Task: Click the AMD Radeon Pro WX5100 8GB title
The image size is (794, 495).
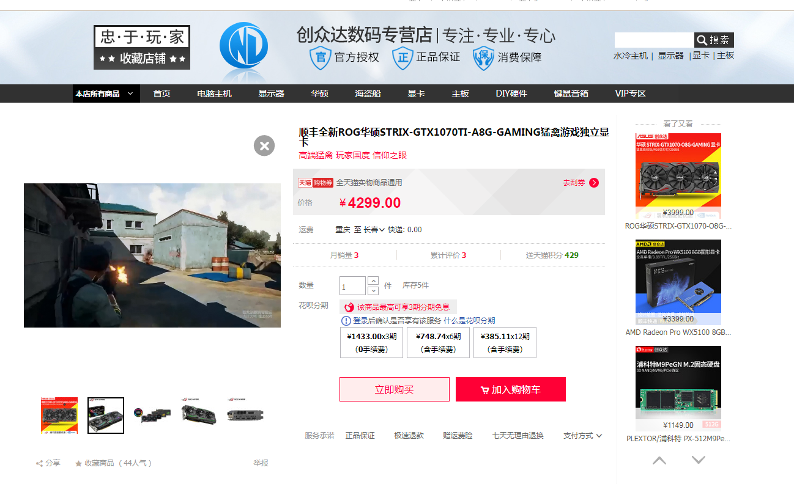Action: 678,332
